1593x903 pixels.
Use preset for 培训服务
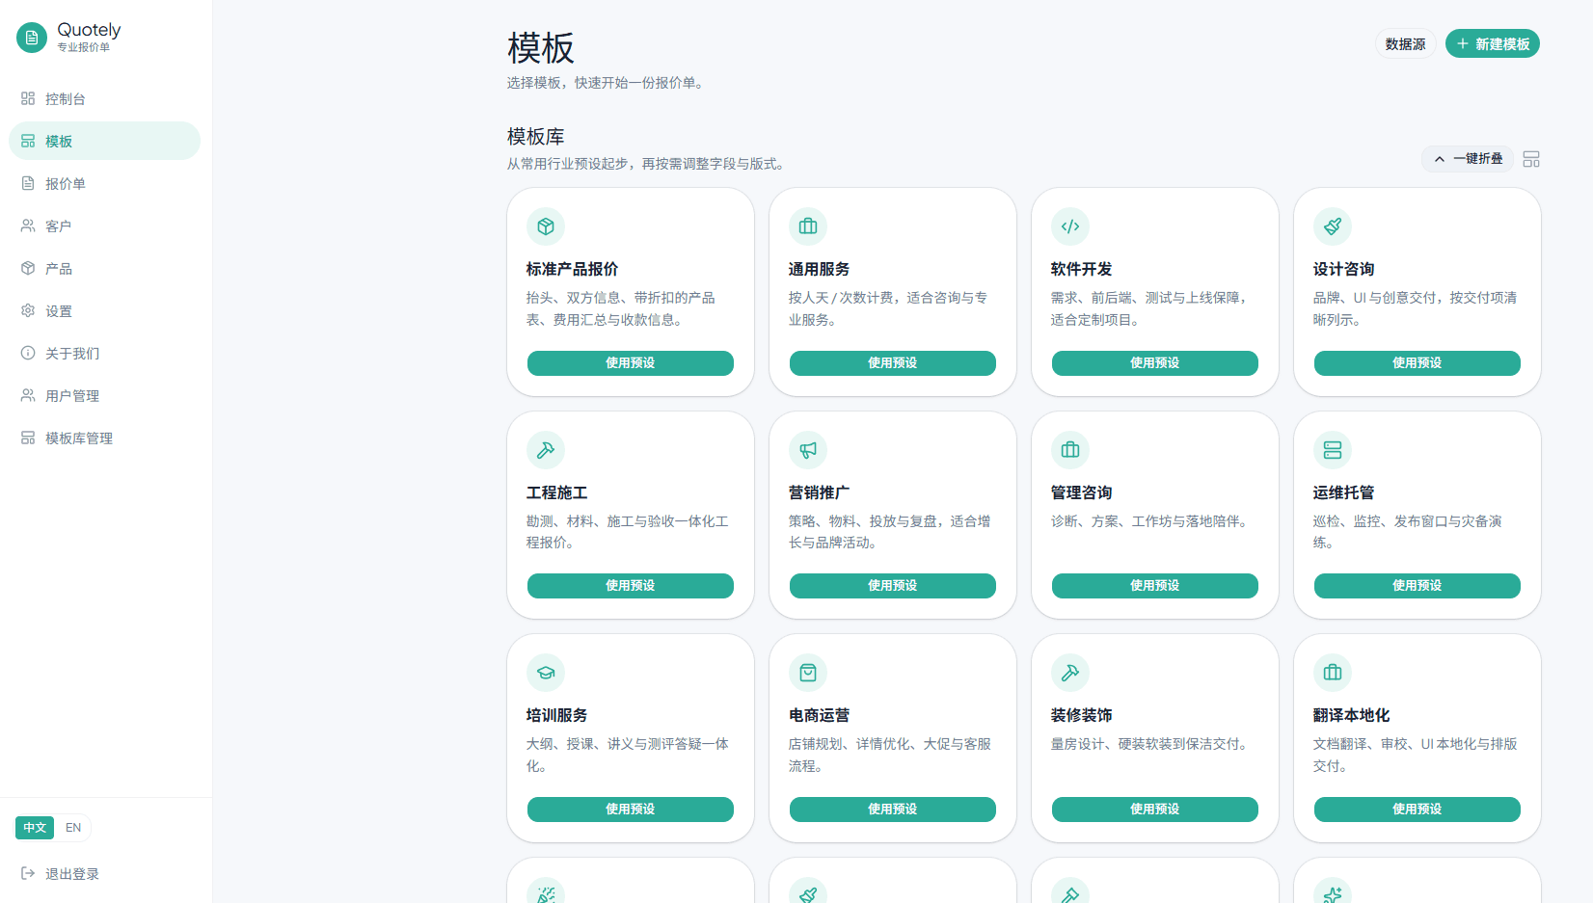[631, 810]
